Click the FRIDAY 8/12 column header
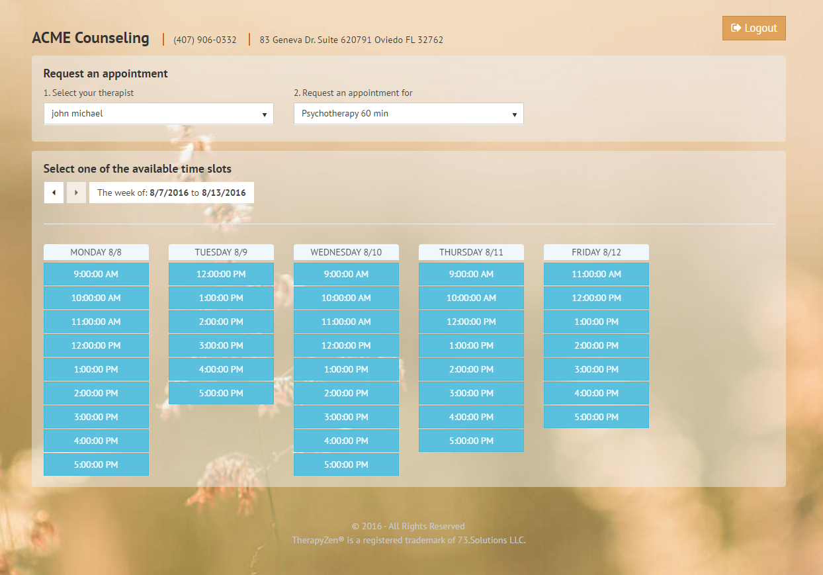 [x=596, y=252]
